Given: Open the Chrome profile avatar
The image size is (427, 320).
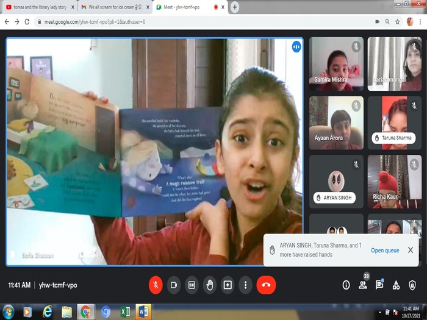Looking at the screenshot, I should pos(410,22).
